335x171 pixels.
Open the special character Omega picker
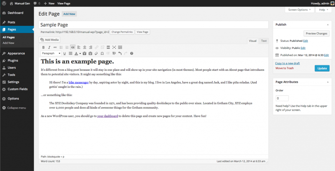coord(102,53)
